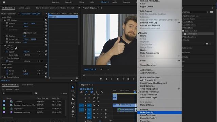This screenshot has height=122, width=217.
Task: Create new bin in the Project panel
Action: click(x=36, y=93)
